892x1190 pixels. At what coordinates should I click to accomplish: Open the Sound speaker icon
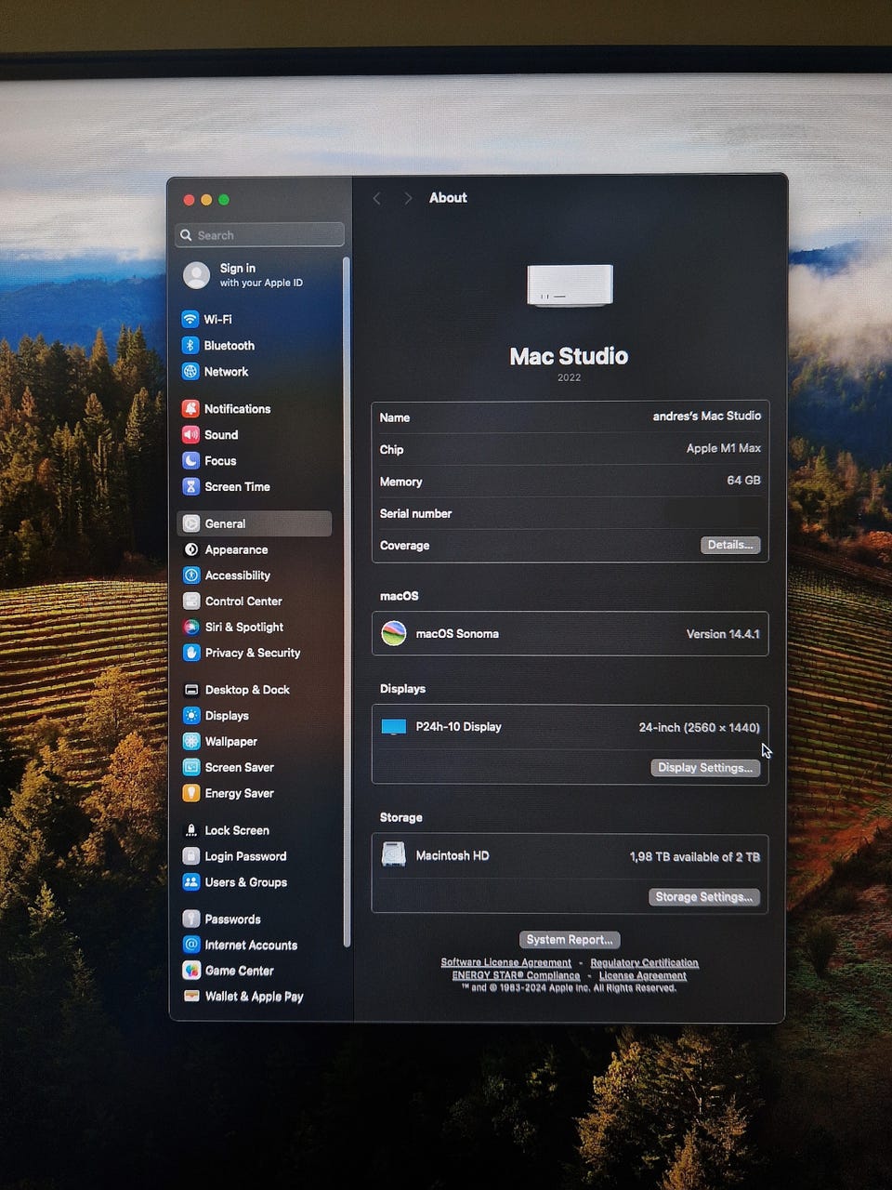coord(190,434)
